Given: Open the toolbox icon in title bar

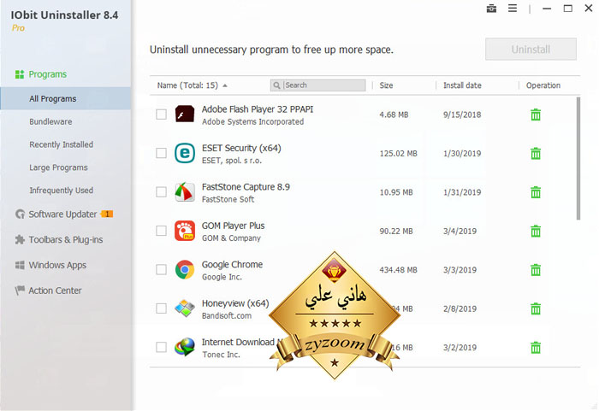Looking at the screenshot, I should pos(491,9).
